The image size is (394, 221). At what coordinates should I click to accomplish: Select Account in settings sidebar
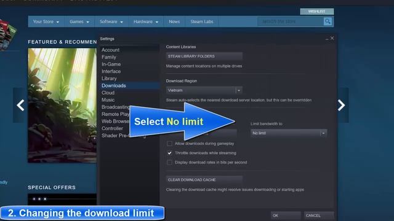tap(111, 50)
